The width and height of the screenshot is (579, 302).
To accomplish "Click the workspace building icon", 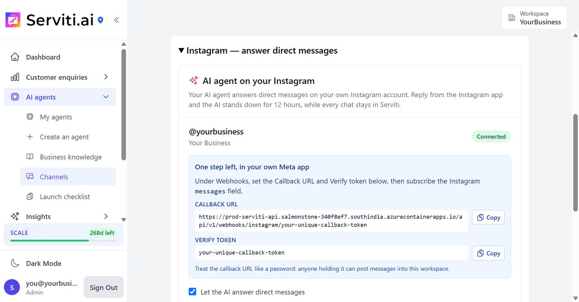I will pyautogui.click(x=512, y=18).
